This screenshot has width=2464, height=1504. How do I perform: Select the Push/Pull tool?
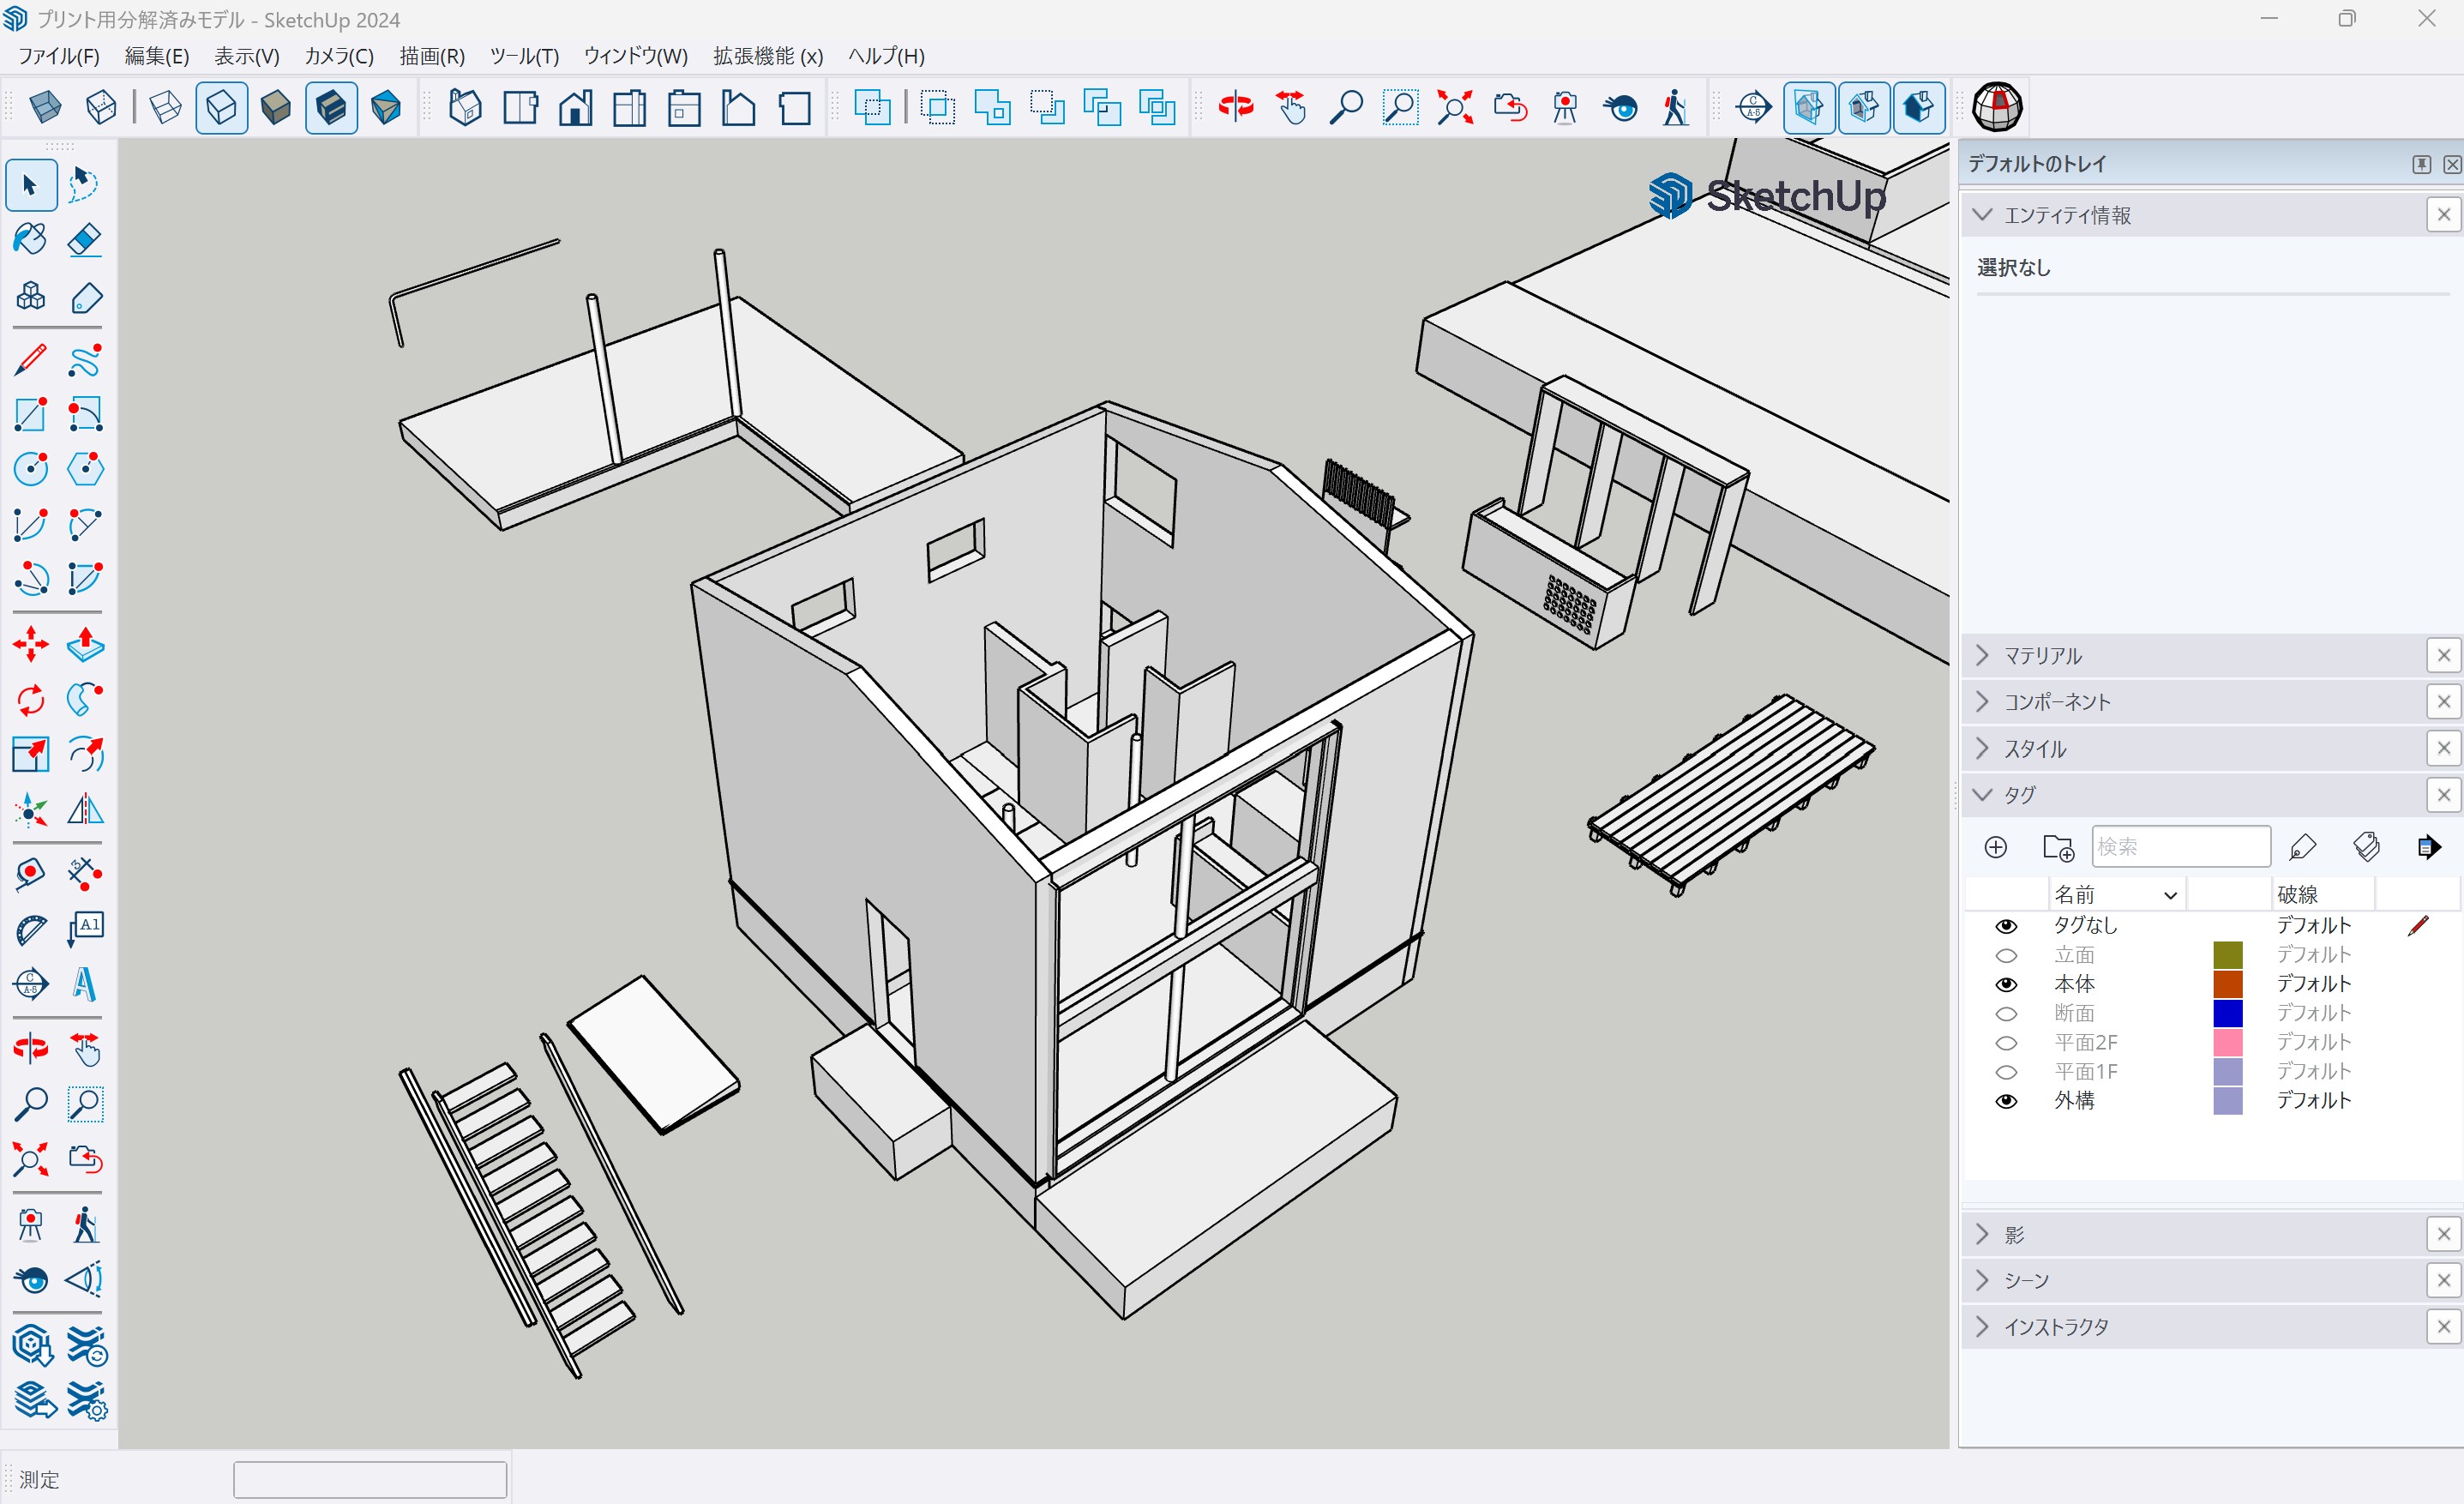[85, 645]
